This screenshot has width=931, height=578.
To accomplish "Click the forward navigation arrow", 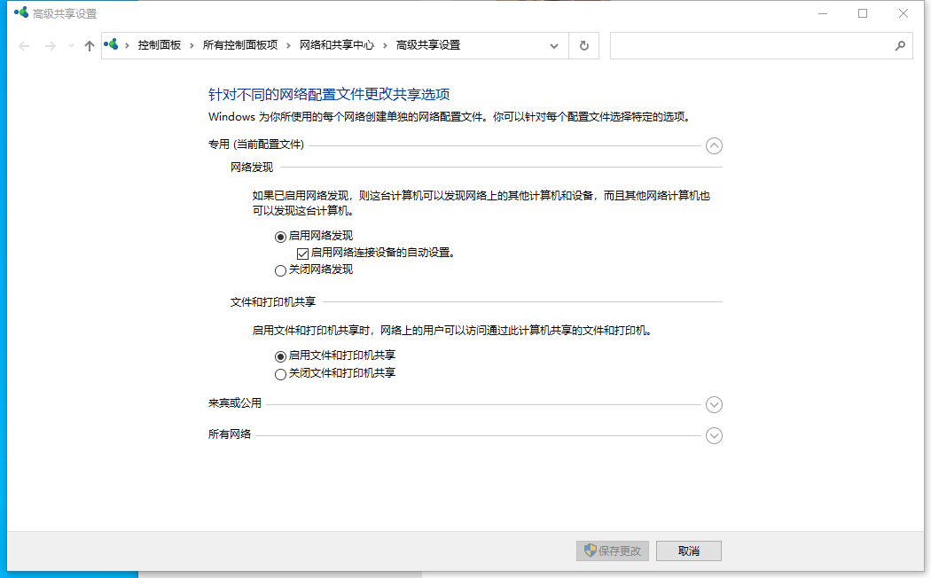I will point(51,46).
